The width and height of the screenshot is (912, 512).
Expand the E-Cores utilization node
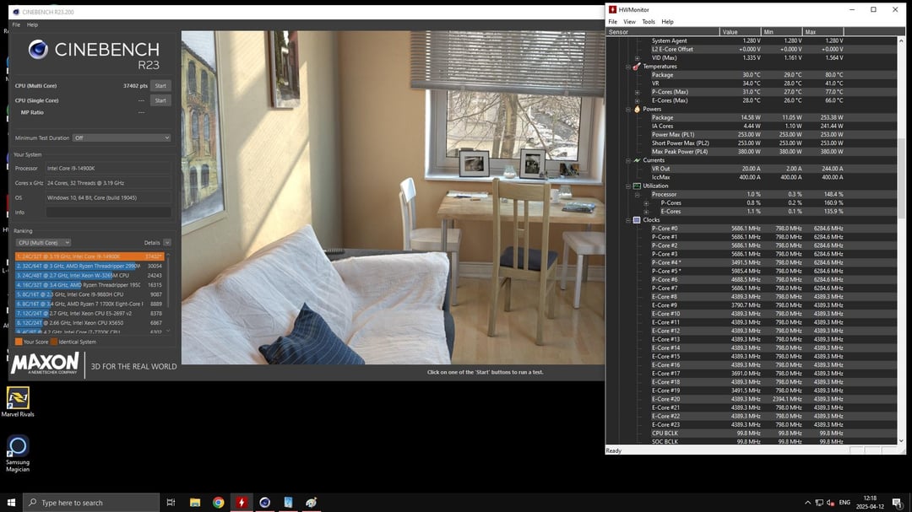coord(646,212)
